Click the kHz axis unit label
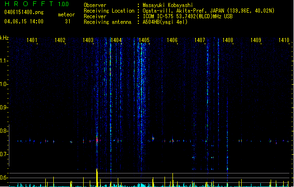 pyautogui.click(x=4, y=38)
